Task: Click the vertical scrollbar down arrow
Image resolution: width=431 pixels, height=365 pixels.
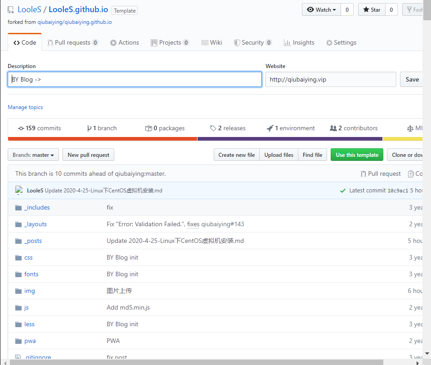Action: click(x=427, y=353)
